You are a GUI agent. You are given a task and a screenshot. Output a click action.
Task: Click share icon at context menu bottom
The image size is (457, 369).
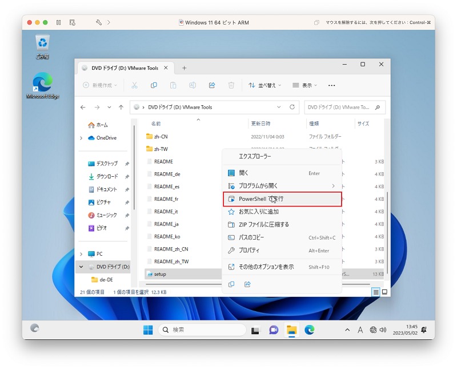point(247,284)
